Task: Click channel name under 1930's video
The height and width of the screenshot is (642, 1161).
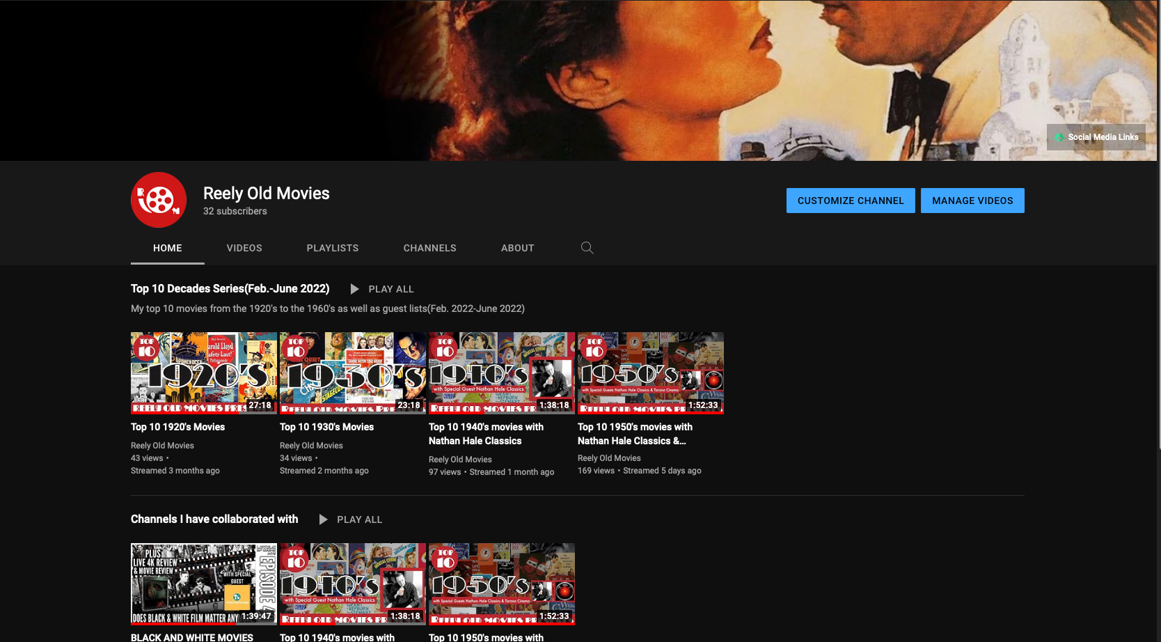Action: click(x=311, y=446)
